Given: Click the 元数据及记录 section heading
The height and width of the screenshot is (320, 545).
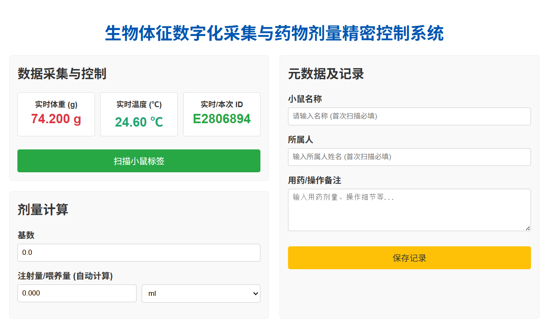Looking at the screenshot, I should pyautogui.click(x=326, y=74).
